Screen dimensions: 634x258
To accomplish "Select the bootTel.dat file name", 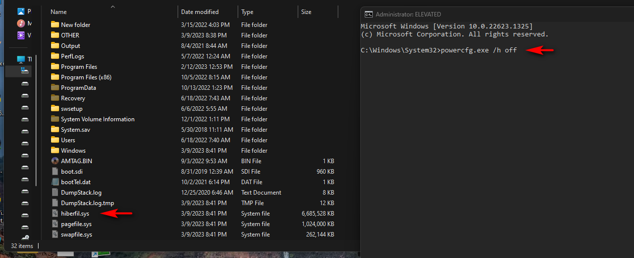I will coord(76,182).
